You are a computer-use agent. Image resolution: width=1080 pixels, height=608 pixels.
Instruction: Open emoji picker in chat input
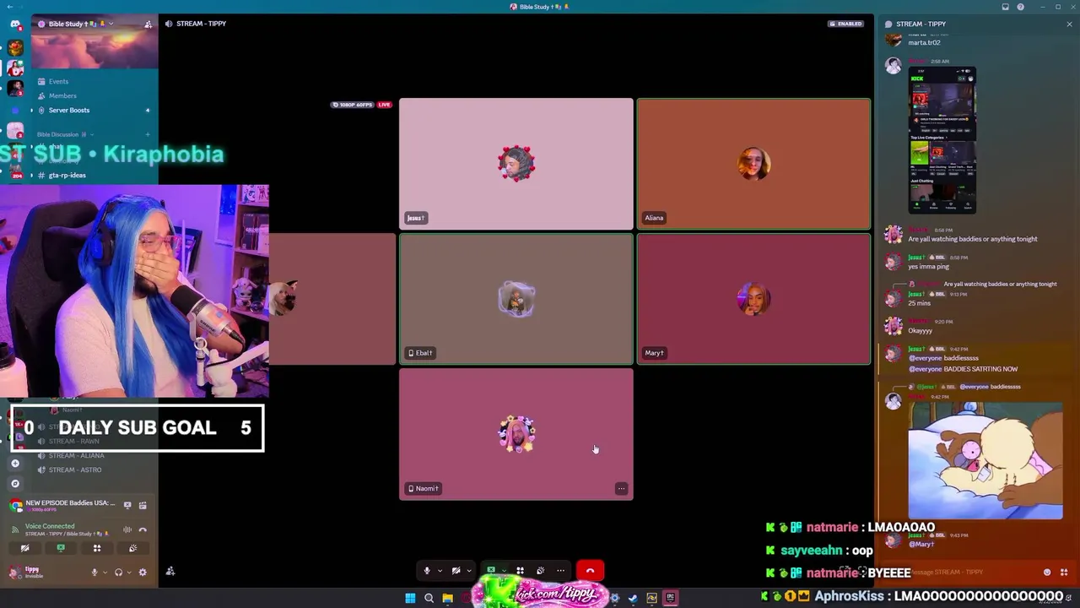1047,572
